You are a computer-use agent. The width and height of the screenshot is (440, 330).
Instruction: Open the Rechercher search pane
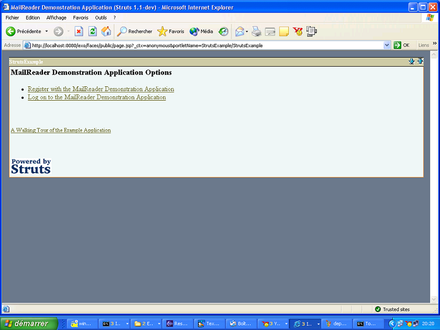135,31
